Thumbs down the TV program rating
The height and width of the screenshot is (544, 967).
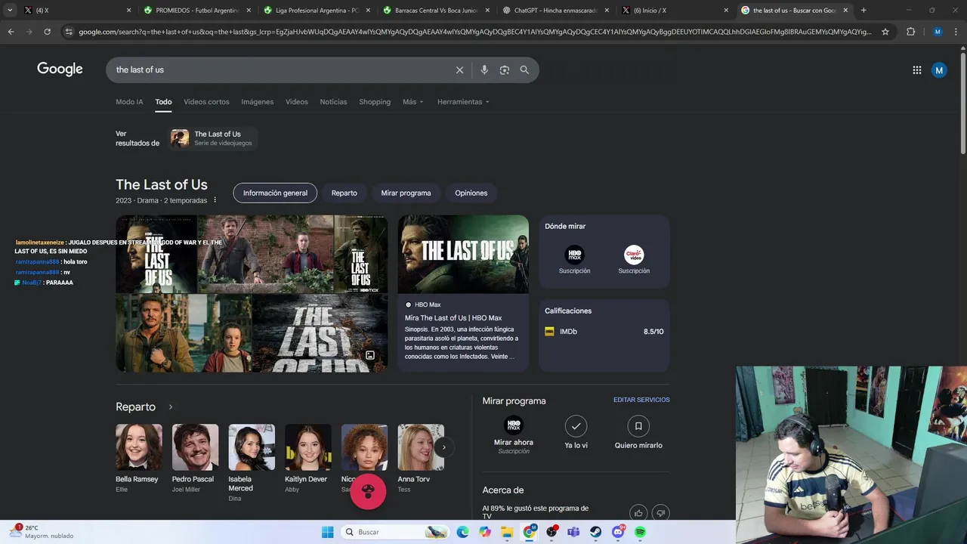click(661, 513)
